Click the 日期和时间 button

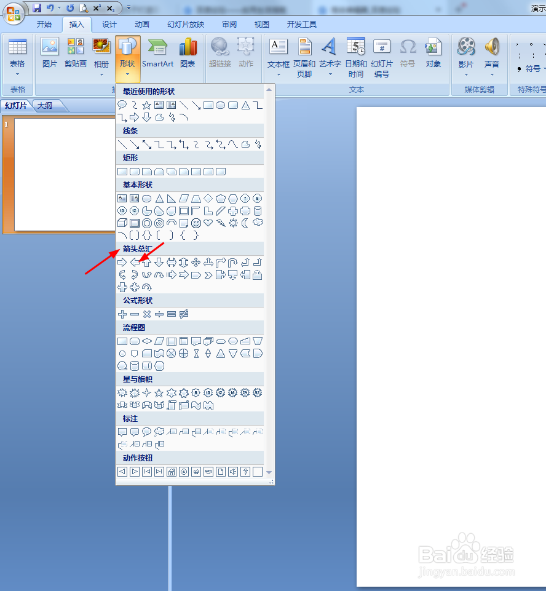pyautogui.click(x=356, y=58)
